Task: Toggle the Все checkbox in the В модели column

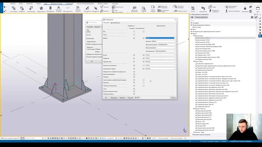Action: click(134, 31)
